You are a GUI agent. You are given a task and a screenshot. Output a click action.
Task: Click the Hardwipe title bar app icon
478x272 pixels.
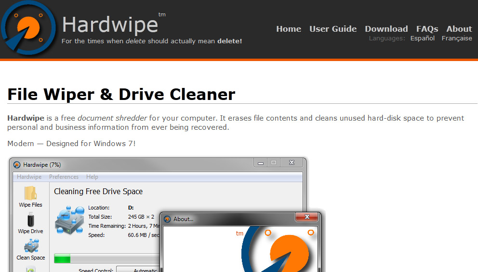(x=17, y=165)
